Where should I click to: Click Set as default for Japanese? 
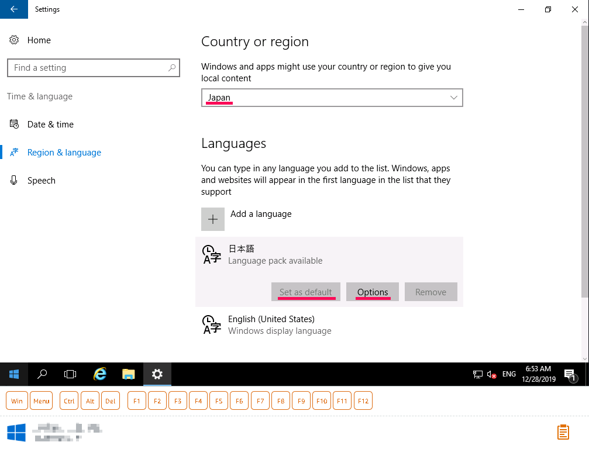click(x=306, y=292)
